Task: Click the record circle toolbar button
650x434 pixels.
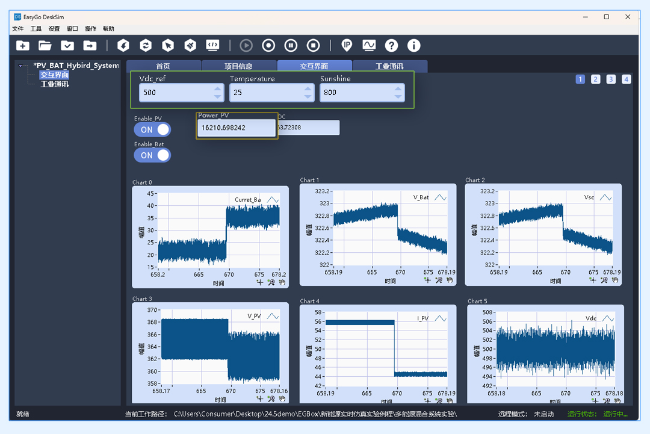Action: pyautogui.click(x=268, y=46)
